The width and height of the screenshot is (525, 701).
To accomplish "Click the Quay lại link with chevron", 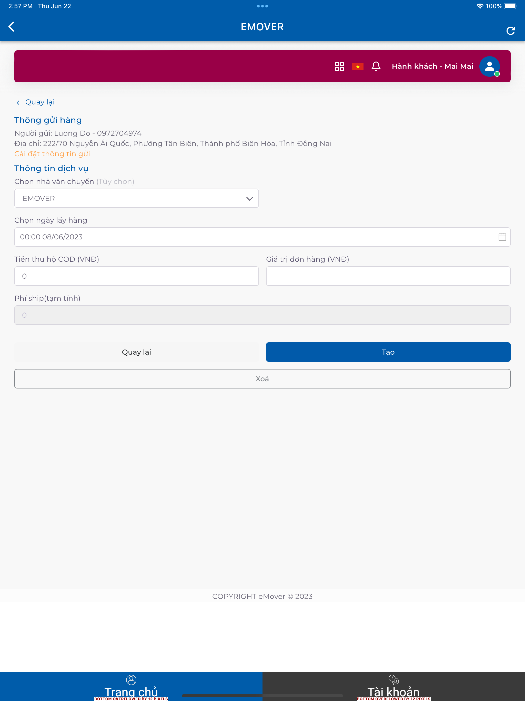I will pyautogui.click(x=35, y=102).
